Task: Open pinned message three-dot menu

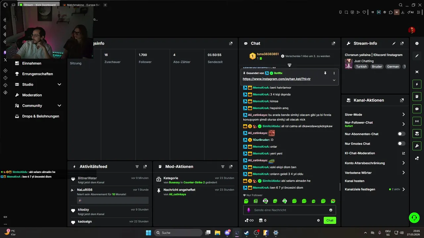Action: (334, 73)
